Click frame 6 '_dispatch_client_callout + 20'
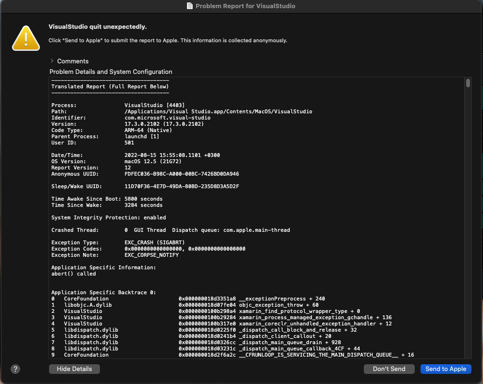 tap(191, 336)
